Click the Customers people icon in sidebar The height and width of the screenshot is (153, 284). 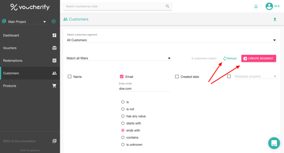[x=54, y=73]
